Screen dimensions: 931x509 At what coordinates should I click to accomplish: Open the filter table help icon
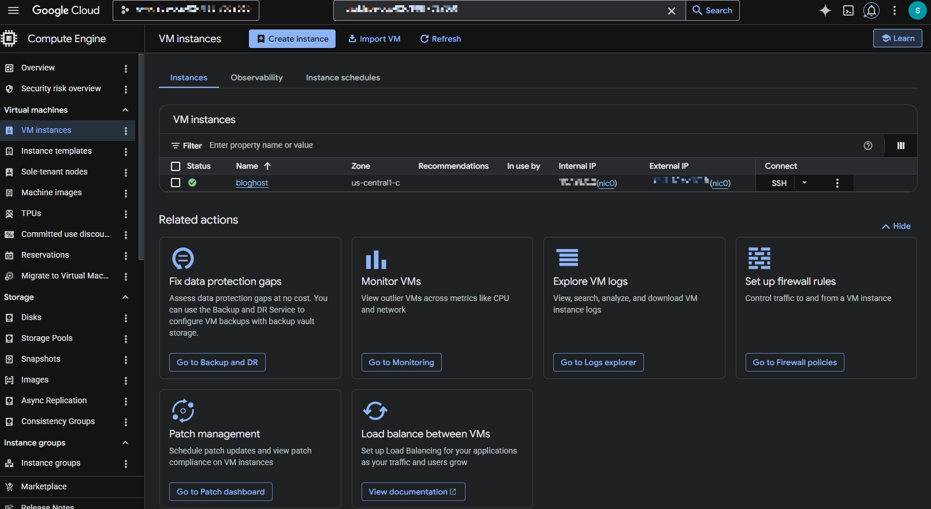(x=868, y=146)
